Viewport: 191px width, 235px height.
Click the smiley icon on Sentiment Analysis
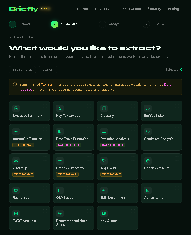tap(148, 131)
